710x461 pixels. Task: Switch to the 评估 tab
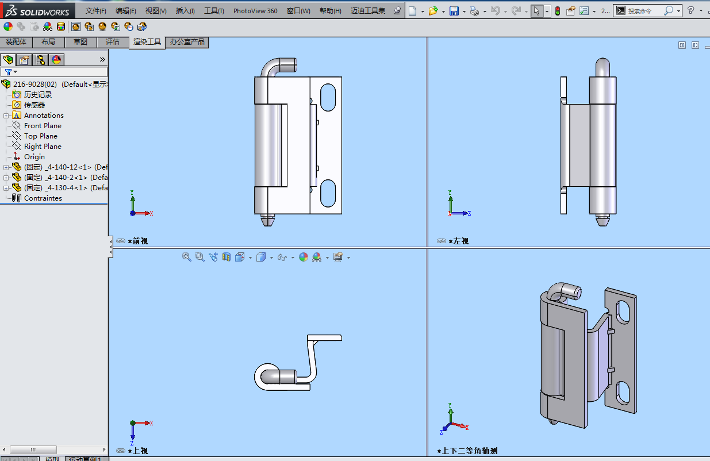coord(113,41)
